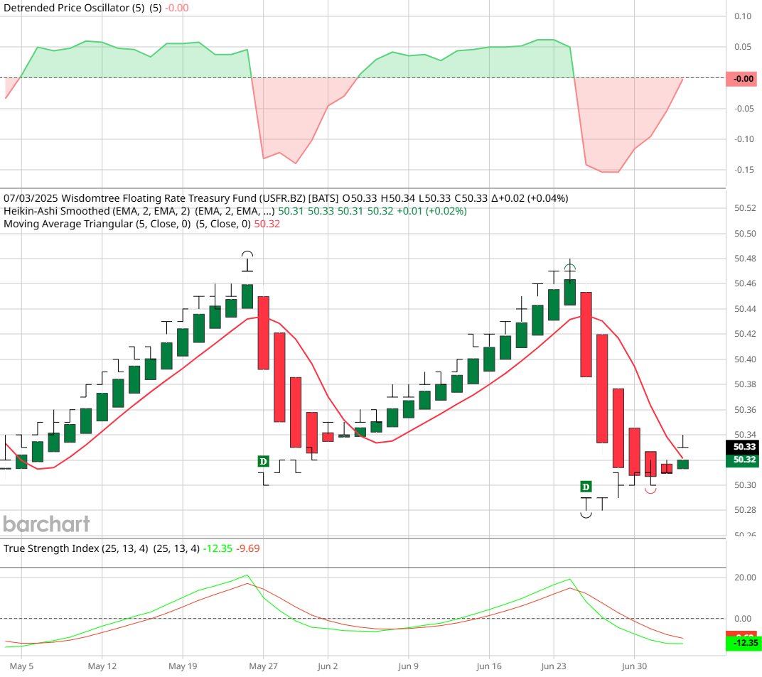This screenshot has height=677, width=762.
Task: Click the Jun 9 date label
Action: (408, 666)
